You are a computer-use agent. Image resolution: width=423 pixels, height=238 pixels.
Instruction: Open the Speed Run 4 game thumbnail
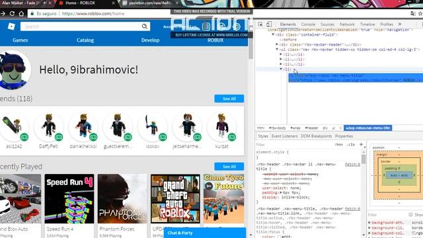(x=69, y=198)
